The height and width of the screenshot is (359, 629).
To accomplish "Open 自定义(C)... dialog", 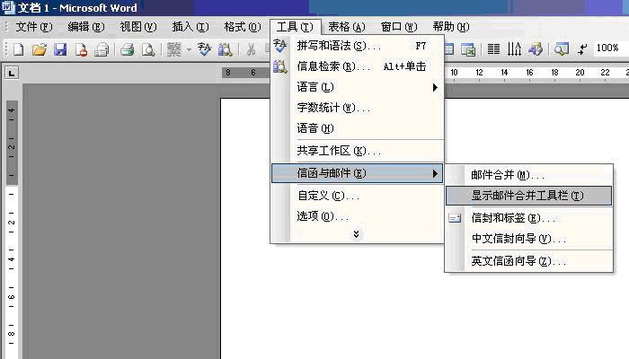I will [x=358, y=196].
